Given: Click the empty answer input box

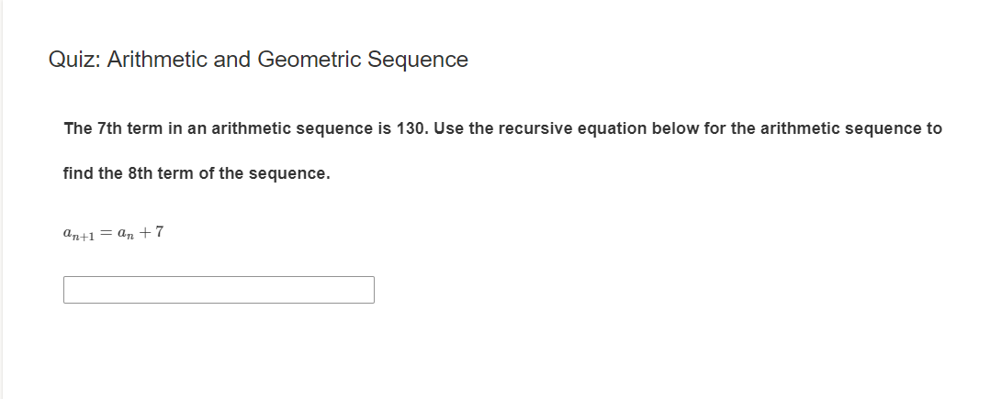Looking at the screenshot, I should coord(219,290).
